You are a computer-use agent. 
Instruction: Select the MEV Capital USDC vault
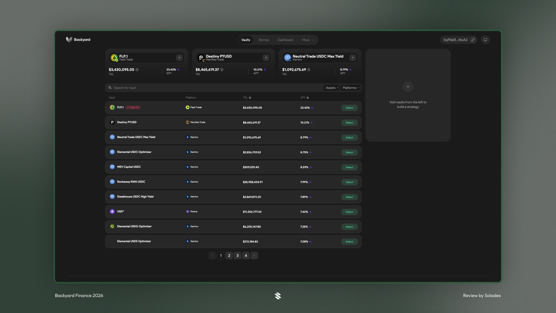point(349,167)
